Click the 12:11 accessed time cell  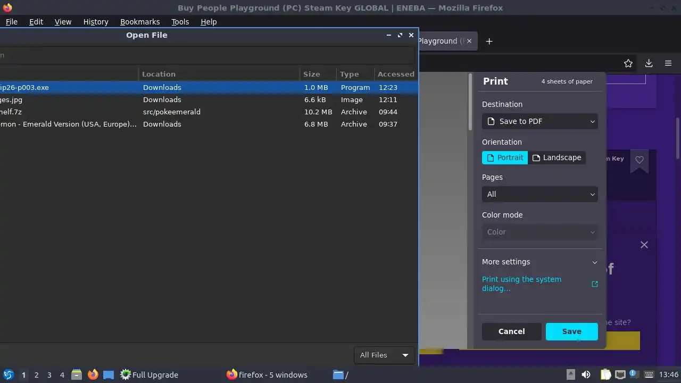(388, 99)
